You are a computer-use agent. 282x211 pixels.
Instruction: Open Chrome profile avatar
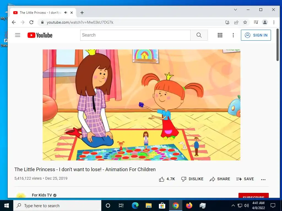265,22
